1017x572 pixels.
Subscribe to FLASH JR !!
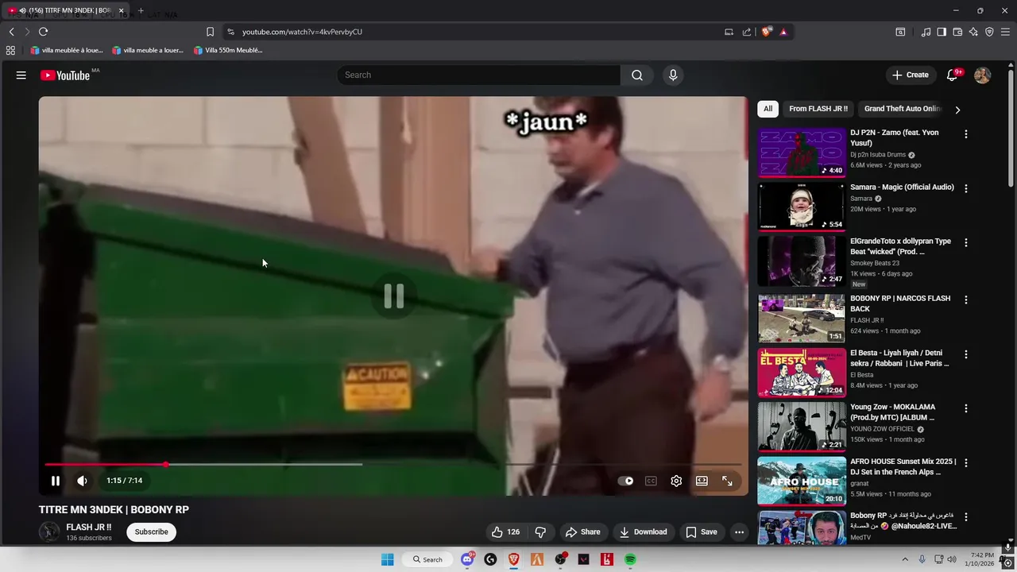point(151,531)
